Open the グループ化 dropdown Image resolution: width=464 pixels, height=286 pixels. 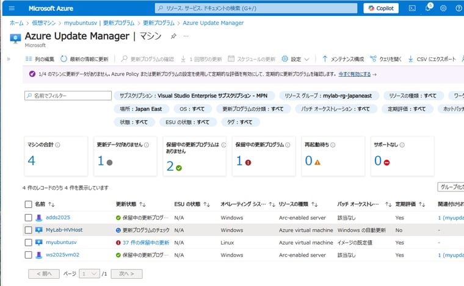coord(451,187)
